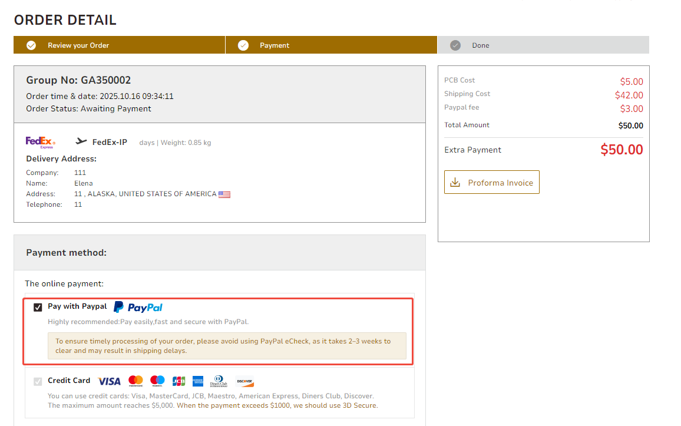
Task: Switch to the Payment step
Action: pyautogui.click(x=275, y=45)
